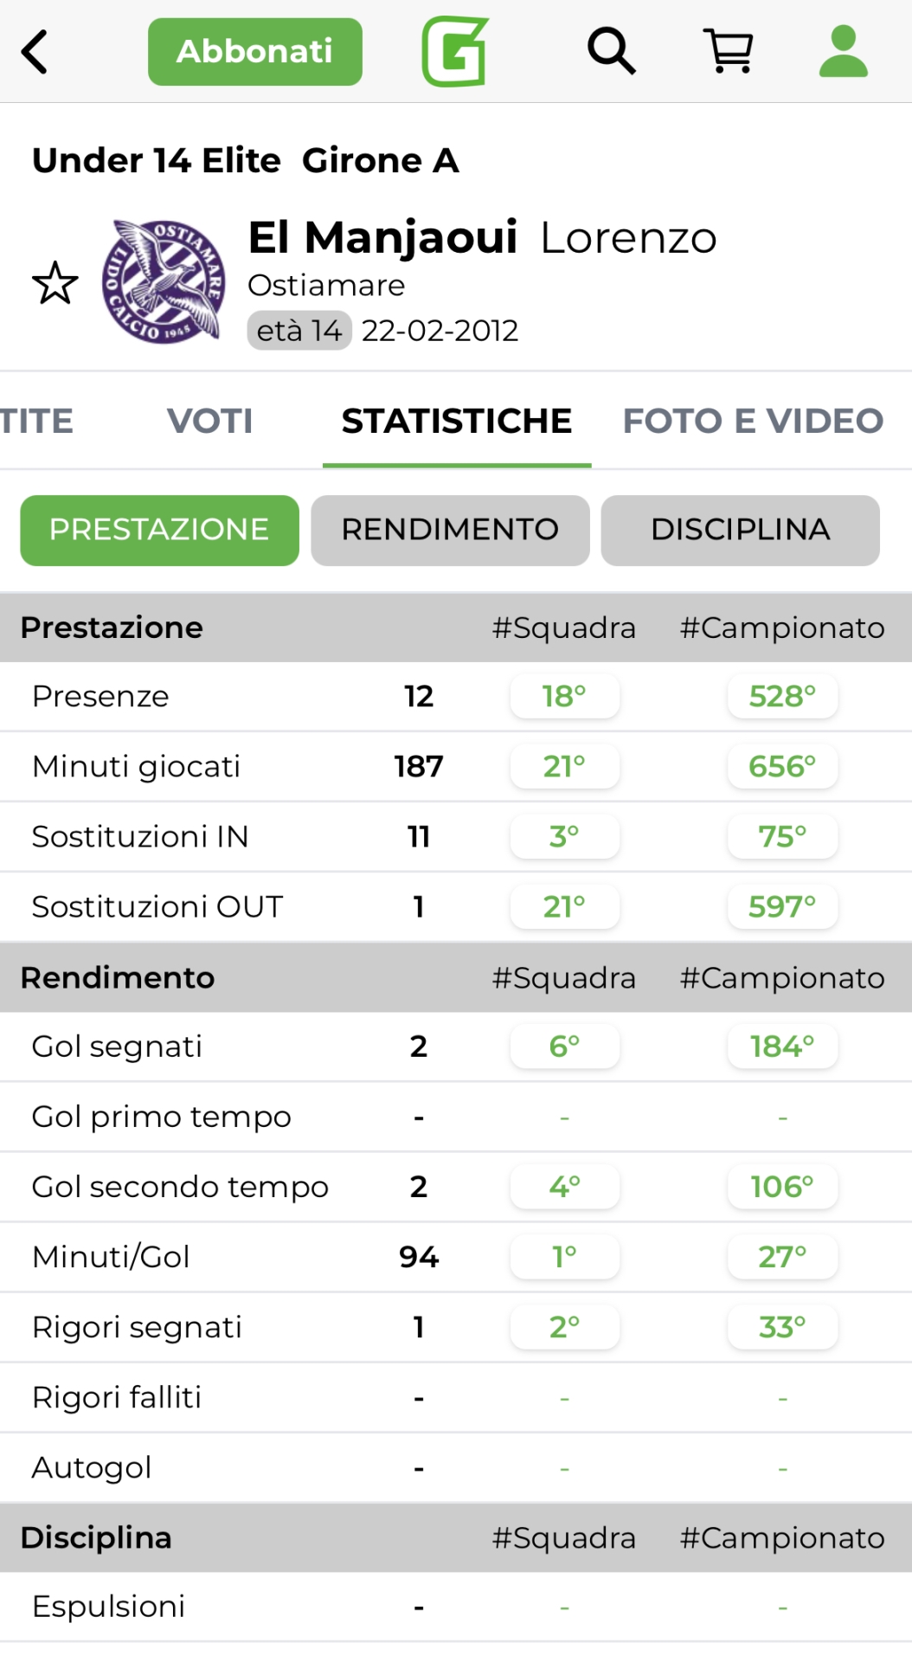Tap the 528° Presenze championship ranking badge
The width and height of the screenshot is (912, 1662).
(x=782, y=696)
